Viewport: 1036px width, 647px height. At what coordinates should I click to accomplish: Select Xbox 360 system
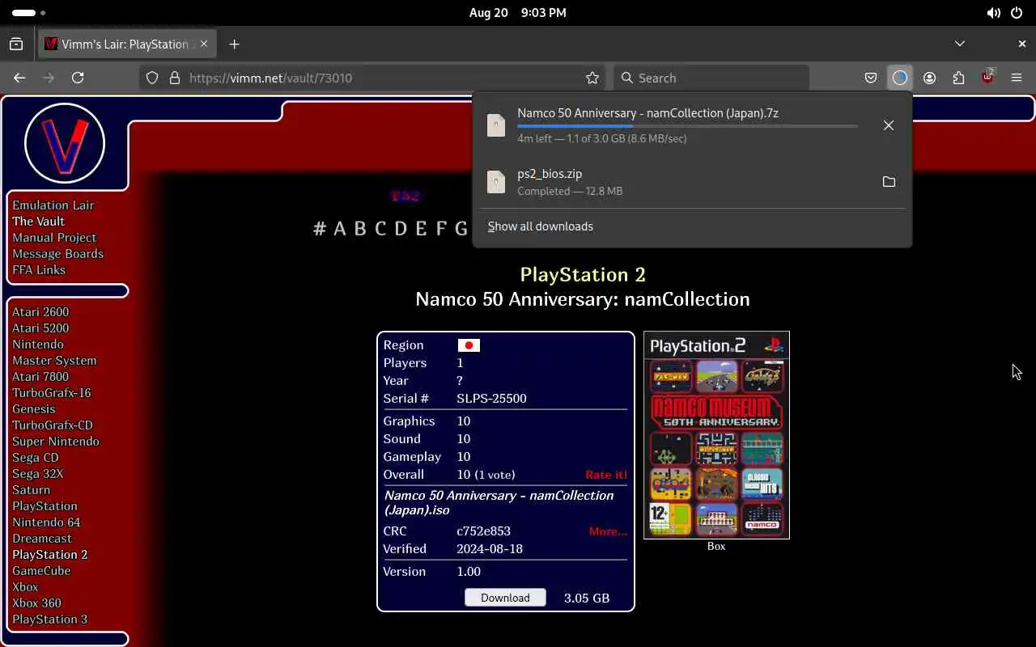point(36,603)
